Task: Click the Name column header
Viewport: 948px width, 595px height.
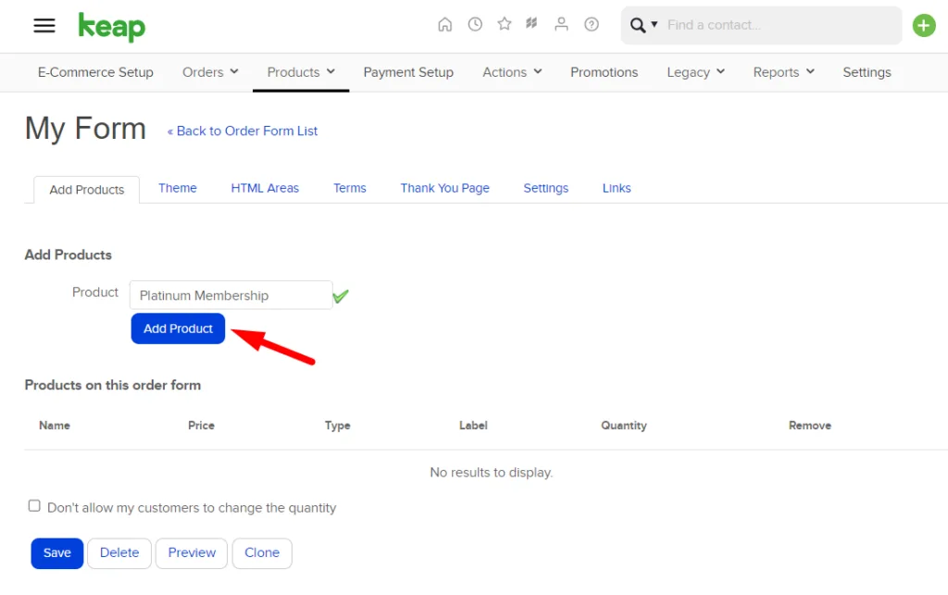Action: click(x=55, y=426)
